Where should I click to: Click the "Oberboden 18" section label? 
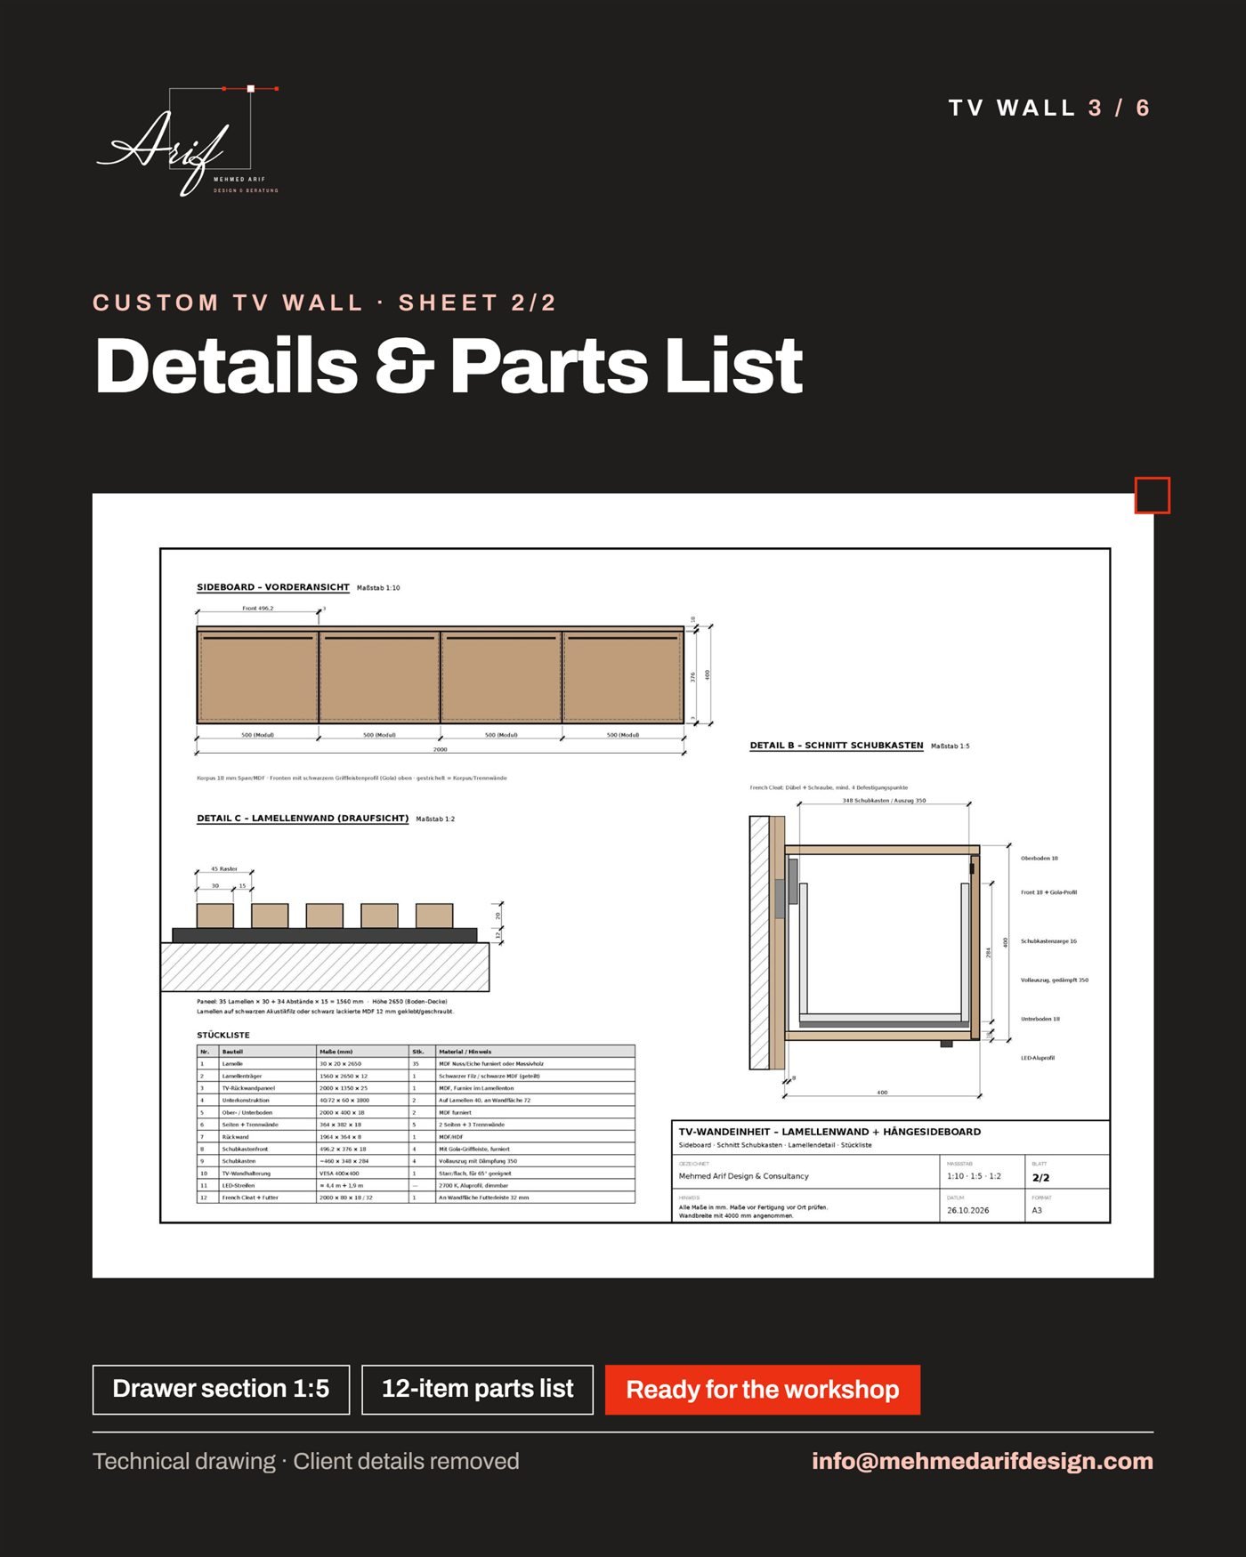tap(1039, 859)
